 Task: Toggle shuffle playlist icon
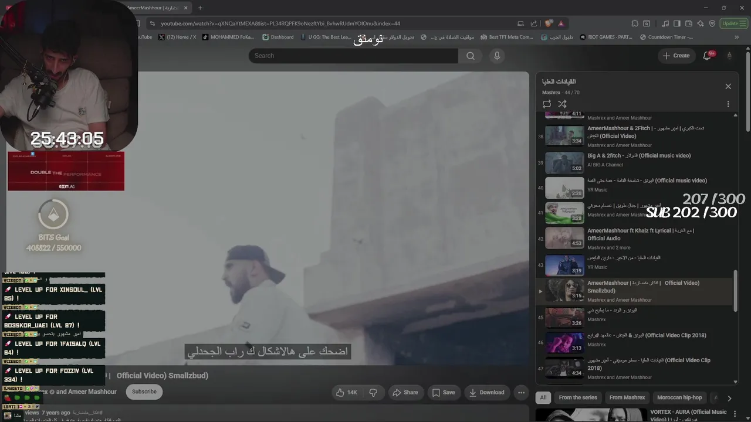tap(562, 104)
